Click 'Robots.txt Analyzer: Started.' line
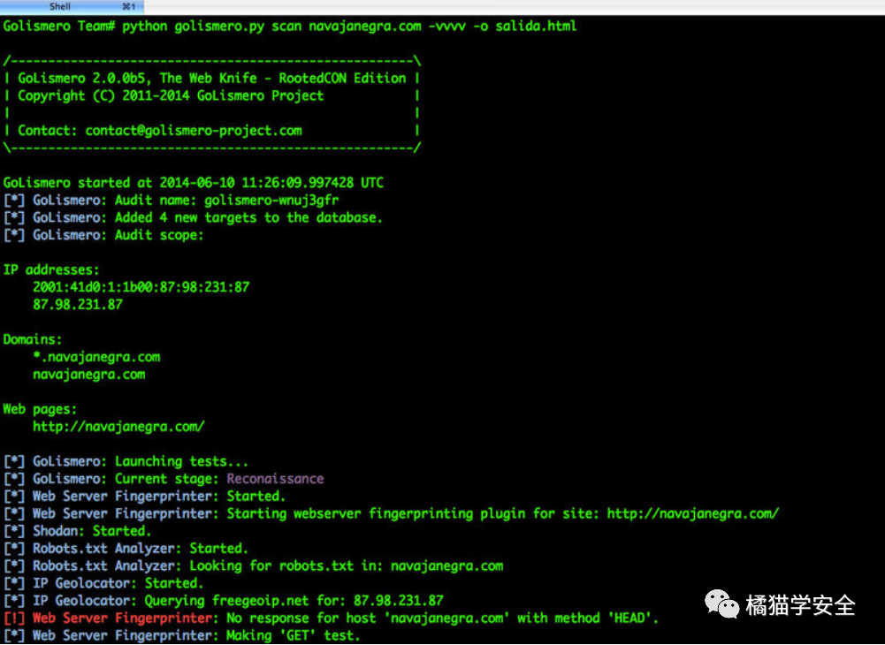This screenshot has width=885, height=645. (x=126, y=549)
